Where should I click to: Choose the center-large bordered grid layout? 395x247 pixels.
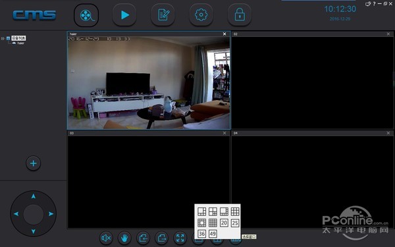pos(202,223)
